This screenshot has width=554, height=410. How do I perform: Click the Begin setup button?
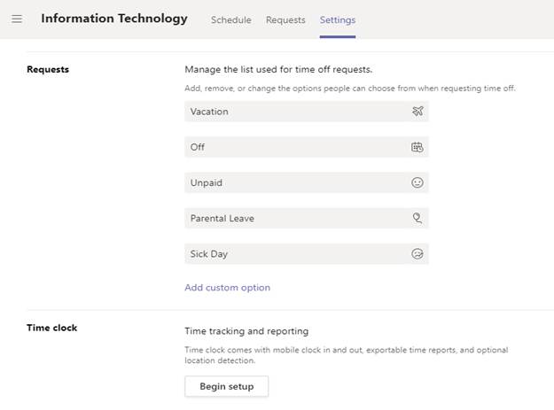[227, 386]
